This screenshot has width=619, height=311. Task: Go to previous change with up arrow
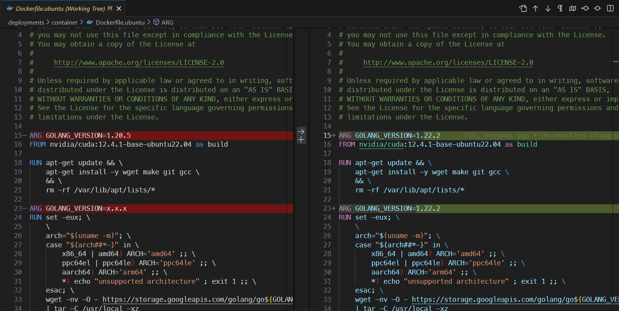535,8
